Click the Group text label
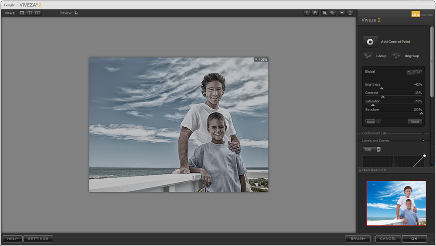Viewport: 436px width, 246px height. pyautogui.click(x=381, y=56)
